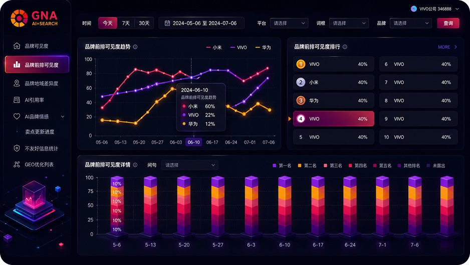This screenshot has width=470, height=265.
Task: Toggle the 未露出 legend series
Action: (436, 165)
